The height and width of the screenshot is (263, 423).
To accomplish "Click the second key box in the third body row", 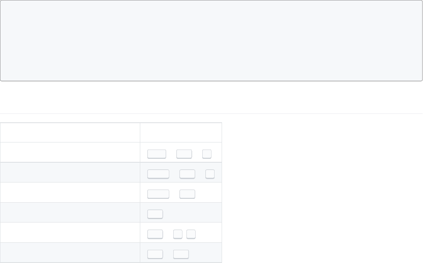I will [187, 194].
